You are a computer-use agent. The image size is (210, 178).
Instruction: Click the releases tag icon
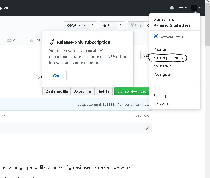click(38, 77)
